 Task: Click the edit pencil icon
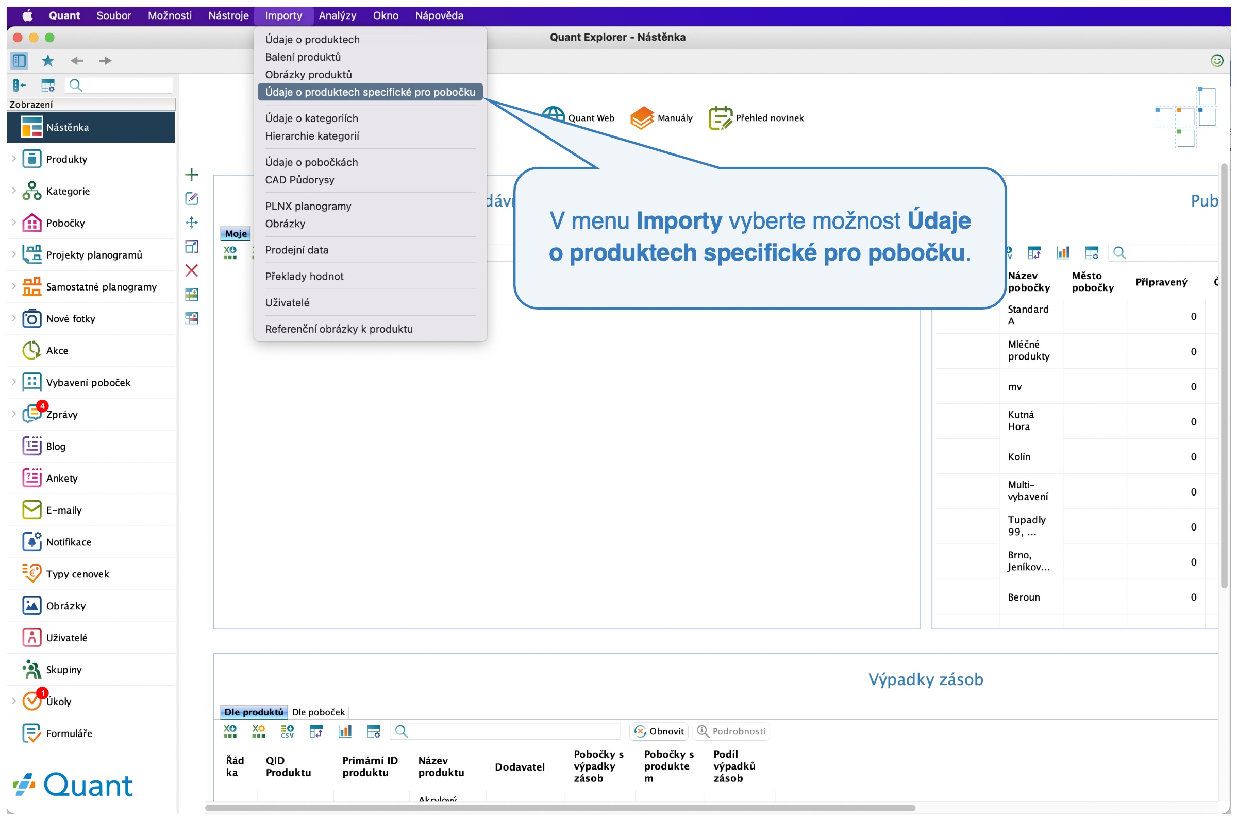coord(192,198)
